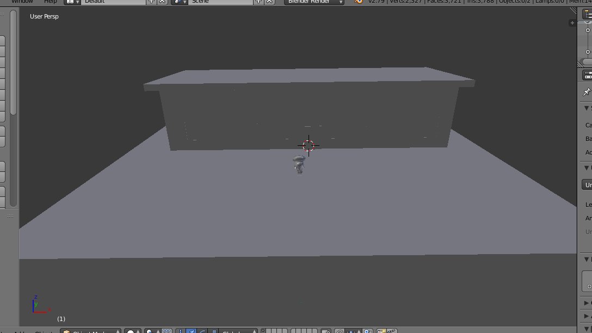Collapse the Units panel in properties
The width and height of the screenshot is (592, 333).
click(x=587, y=168)
